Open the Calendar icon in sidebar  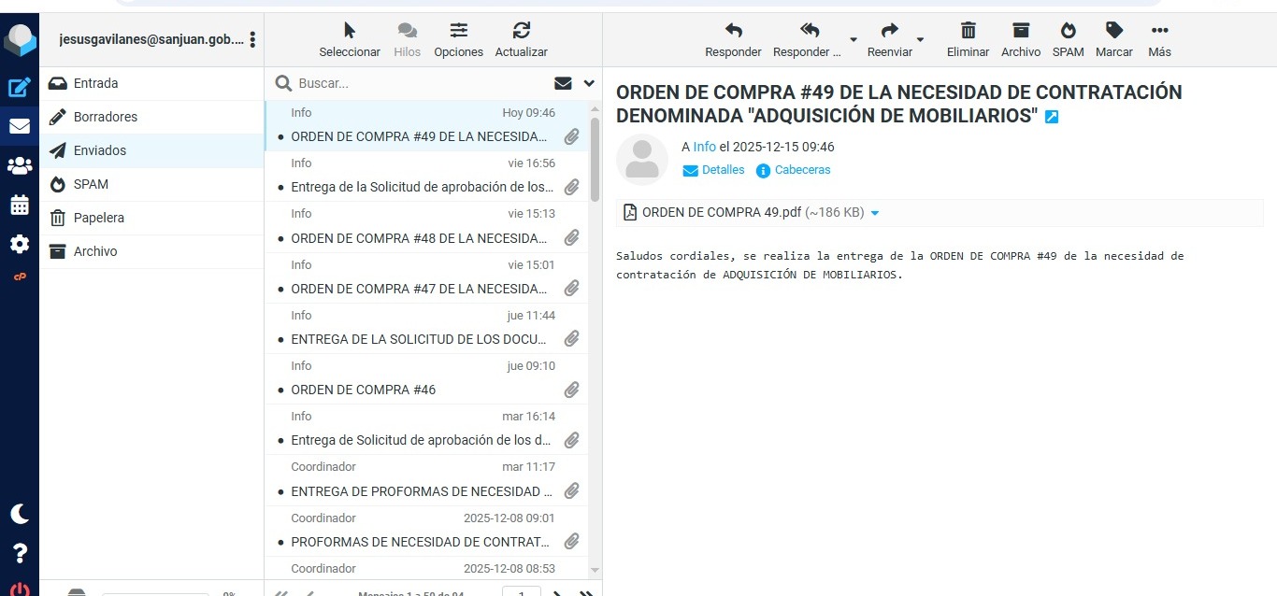click(20, 206)
